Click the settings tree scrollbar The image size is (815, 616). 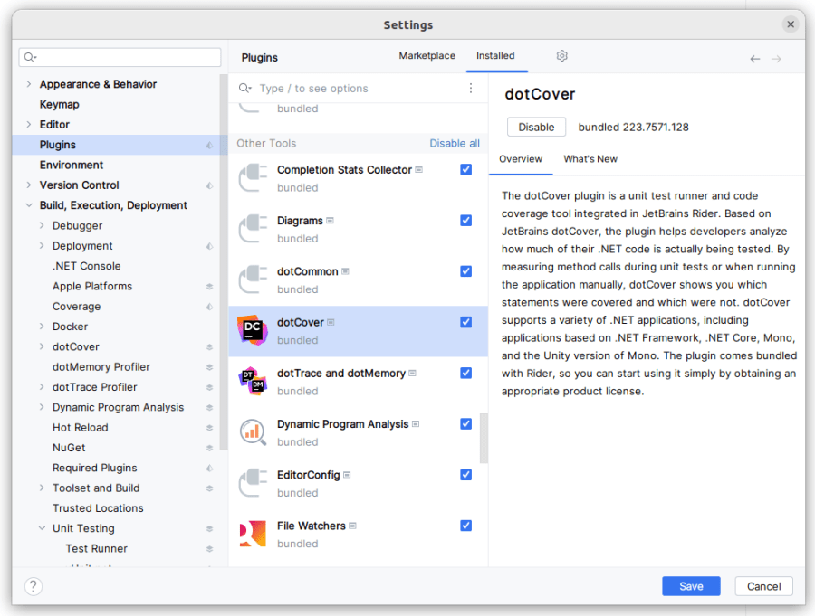(224, 262)
